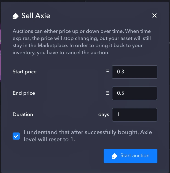Click the auction explanation paragraph

click(82, 42)
